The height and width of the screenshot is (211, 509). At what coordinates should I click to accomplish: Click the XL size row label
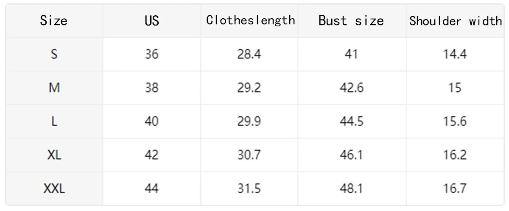pyautogui.click(x=54, y=155)
